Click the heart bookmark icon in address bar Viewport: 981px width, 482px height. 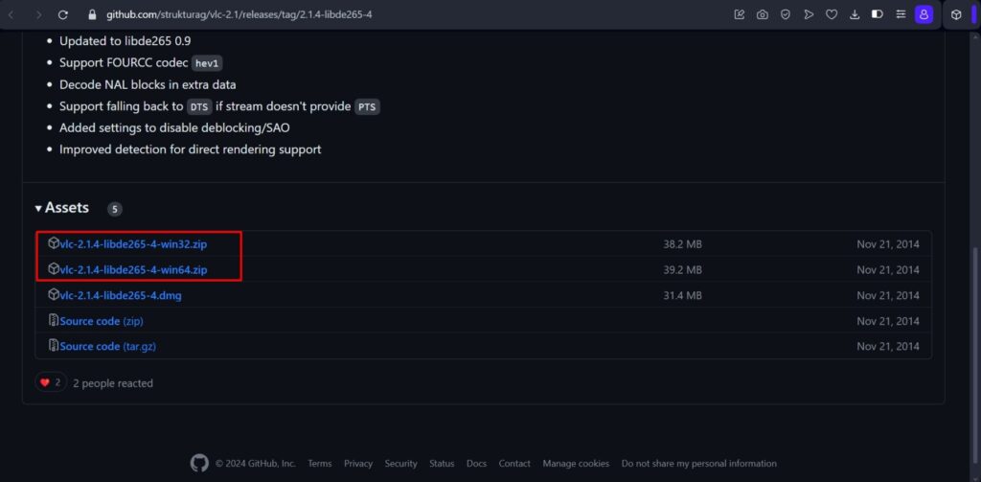click(831, 14)
